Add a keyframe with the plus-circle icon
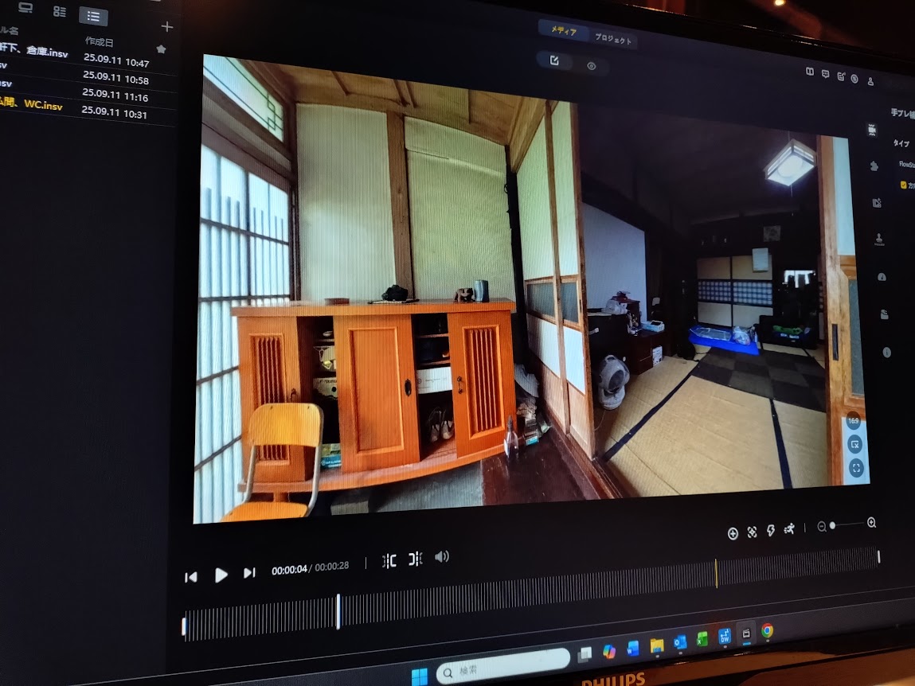Viewport: 915px width, 686px height. (x=733, y=534)
